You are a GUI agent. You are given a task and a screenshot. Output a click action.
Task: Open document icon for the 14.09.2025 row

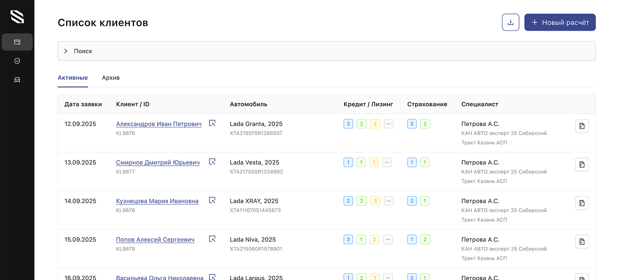point(582,203)
